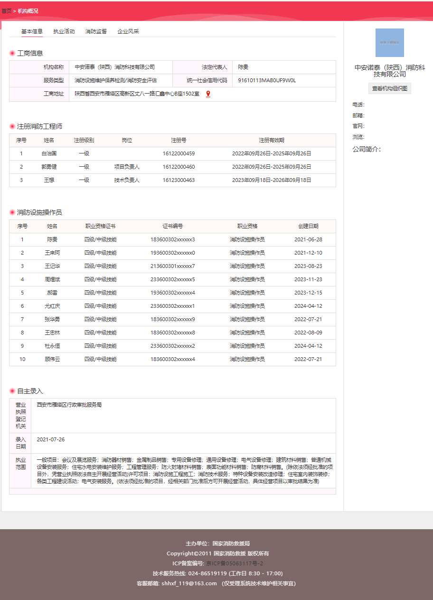Click the 工商信息 section heading
Image resolution: width=433 pixels, height=600 pixels.
pyautogui.click(x=30, y=53)
